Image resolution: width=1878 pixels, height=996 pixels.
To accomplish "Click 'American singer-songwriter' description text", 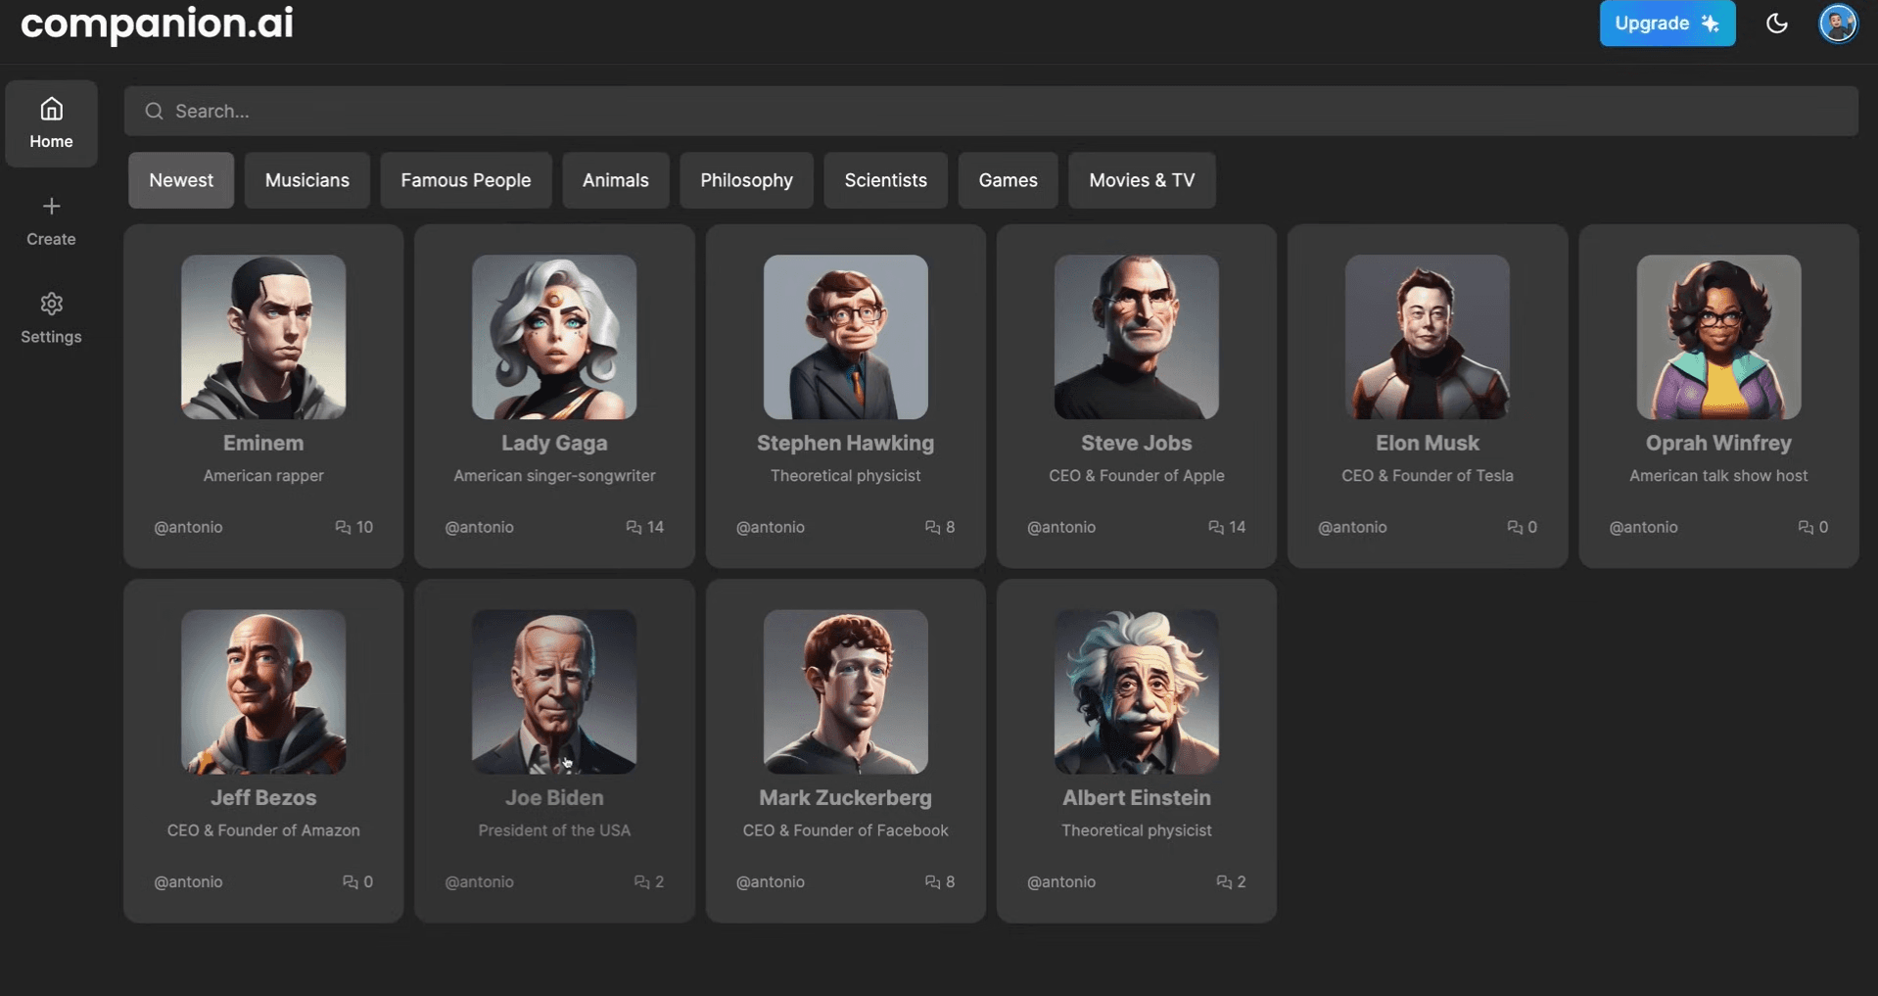I will coord(554,476).
